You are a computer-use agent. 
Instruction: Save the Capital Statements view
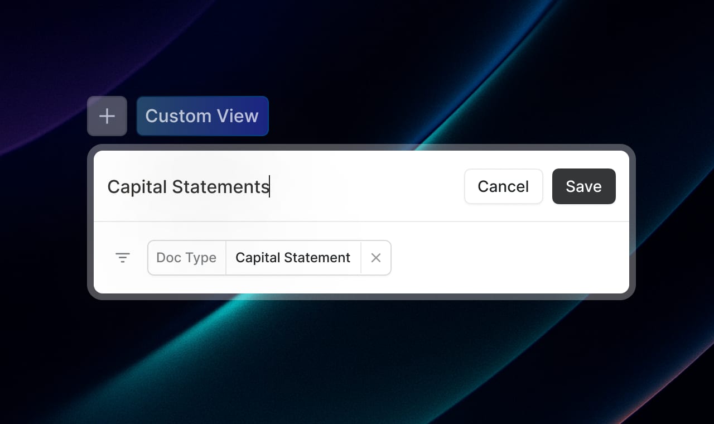pos(583,186)
